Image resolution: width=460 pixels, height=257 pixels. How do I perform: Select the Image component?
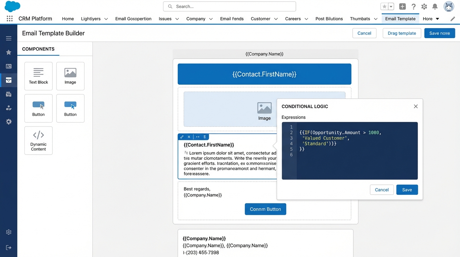point(70,76)
